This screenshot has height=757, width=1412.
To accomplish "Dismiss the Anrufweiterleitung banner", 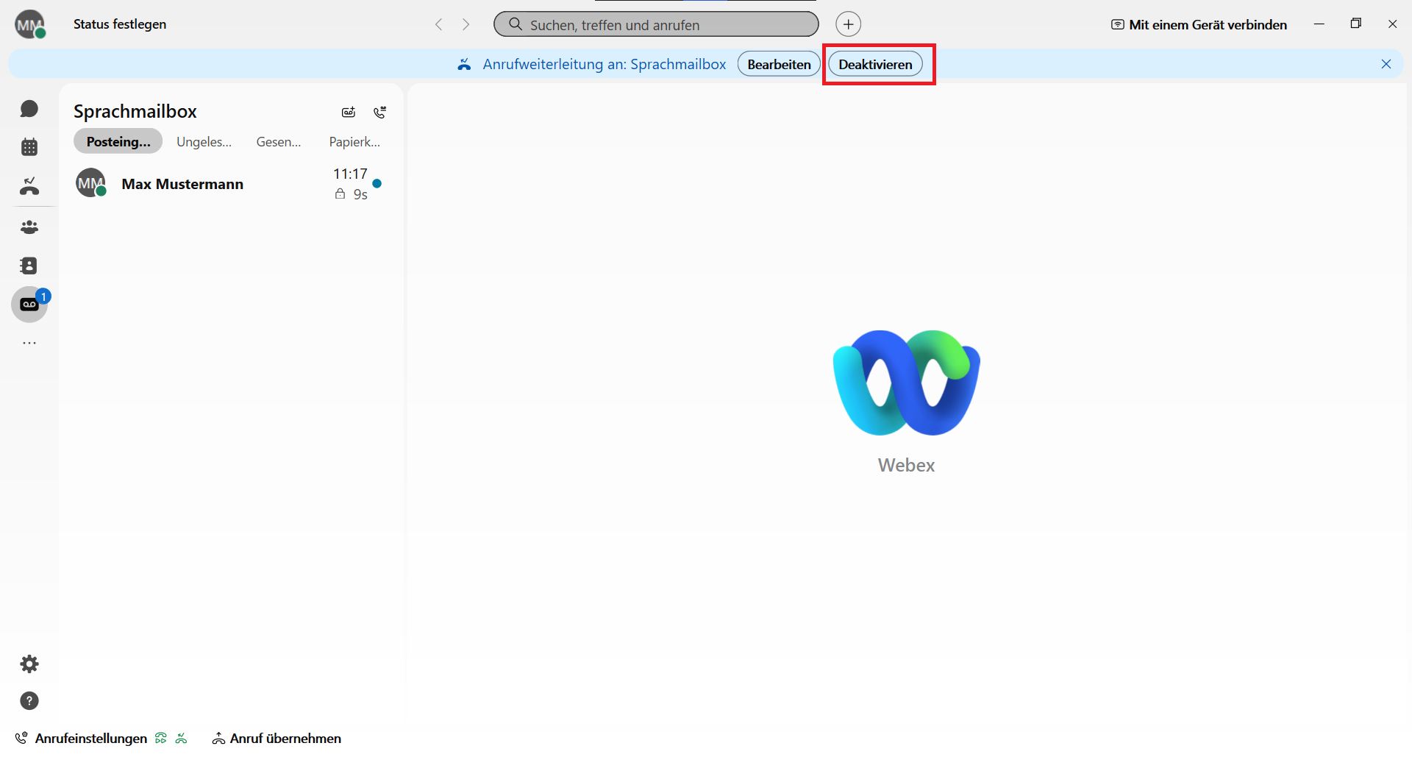I will (x=1386, y=65).
